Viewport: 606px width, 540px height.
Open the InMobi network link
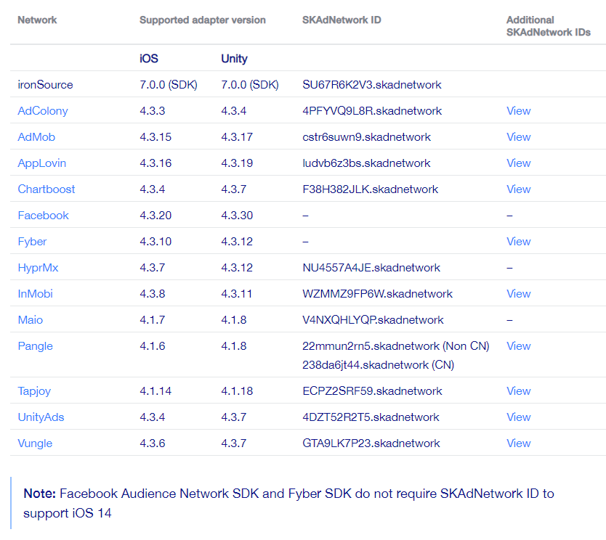tap(35, 294)
